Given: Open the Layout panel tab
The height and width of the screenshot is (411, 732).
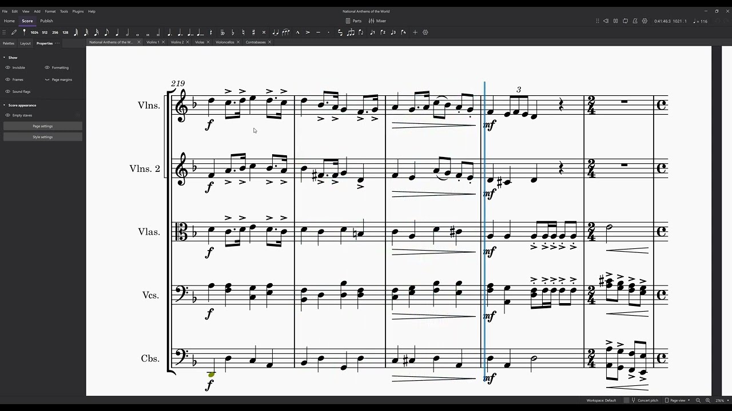Looking at the screenshot, I should tap(25, 43).
